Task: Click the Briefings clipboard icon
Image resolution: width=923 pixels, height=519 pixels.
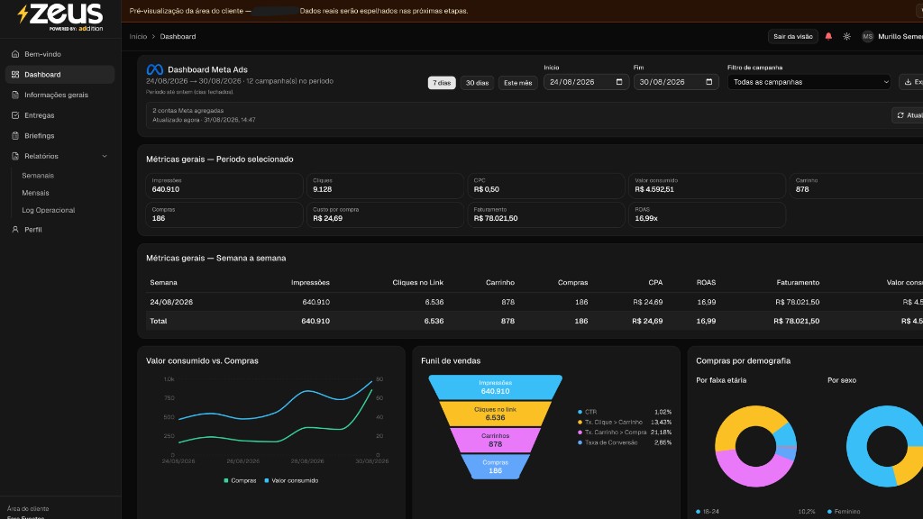Action: click(15, 136)
